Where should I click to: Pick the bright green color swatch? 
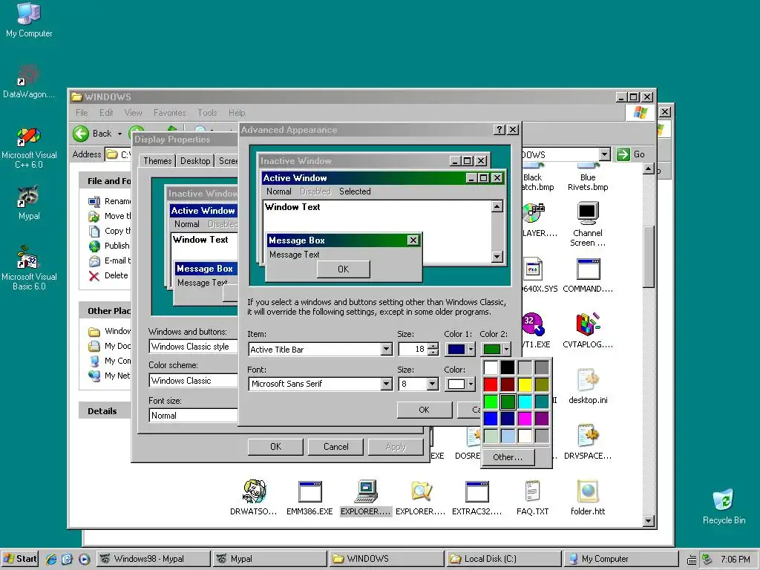(x=491, y=402)
